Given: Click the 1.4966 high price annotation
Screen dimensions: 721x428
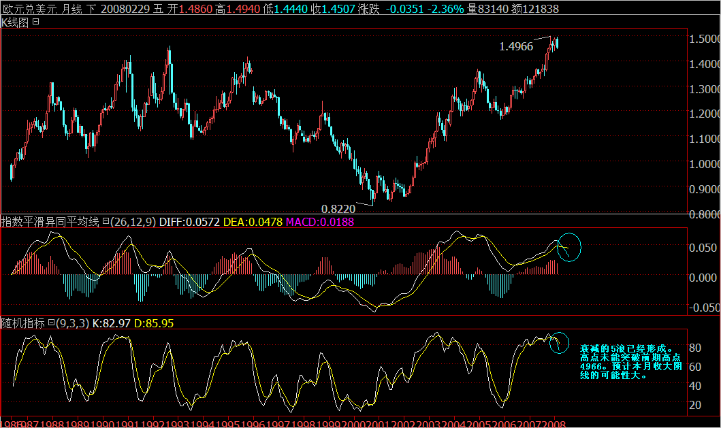Looking at the screenshot, I should [516, 46].
